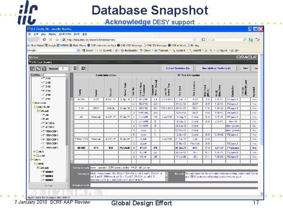Image resolution: width=283 pixels, height=212 pixels.
Task: Uncheck the MHI005 cavity checkbox
Action: (x=44, y=172)
